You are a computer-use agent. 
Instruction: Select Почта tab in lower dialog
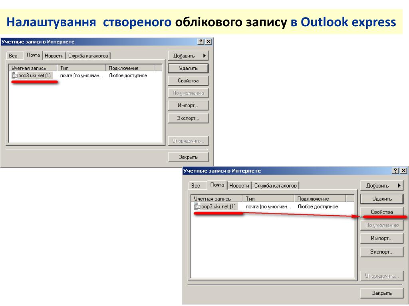tap(217, 185)
